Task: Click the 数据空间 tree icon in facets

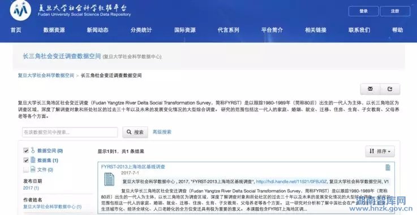Action: (33, 150)
